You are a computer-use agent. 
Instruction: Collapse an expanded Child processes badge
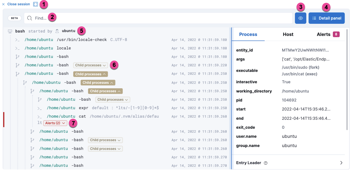[x=90, y=73]
